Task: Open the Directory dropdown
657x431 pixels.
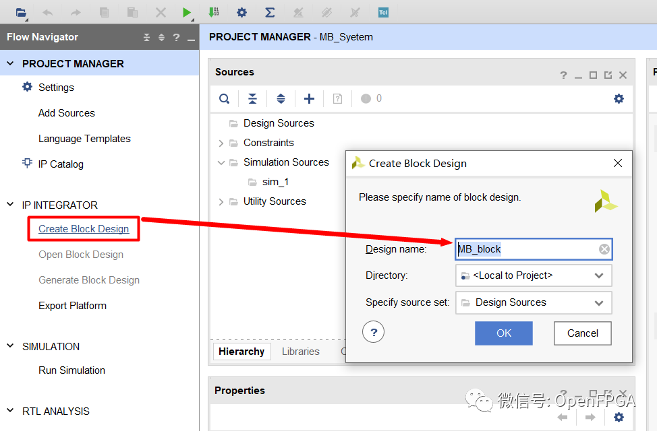Action: pyautogui.click(x=534, y=275)
